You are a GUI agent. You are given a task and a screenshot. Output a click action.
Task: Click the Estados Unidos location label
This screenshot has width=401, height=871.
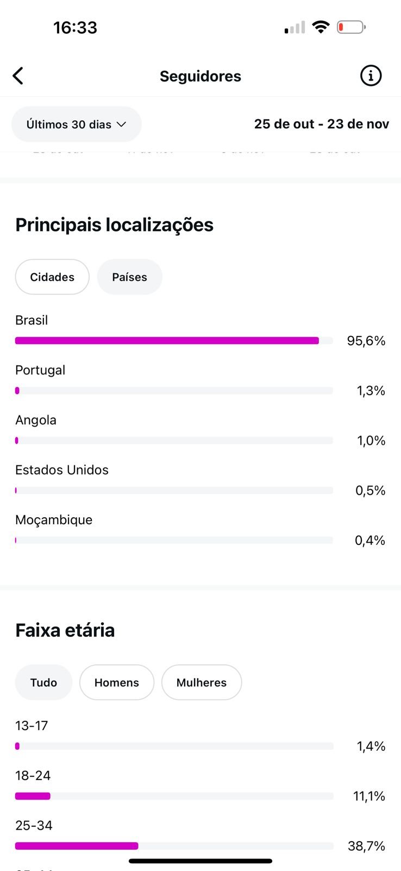pos(62,470)
